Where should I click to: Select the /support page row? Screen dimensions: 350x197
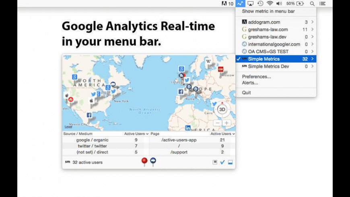click(192, 152)
